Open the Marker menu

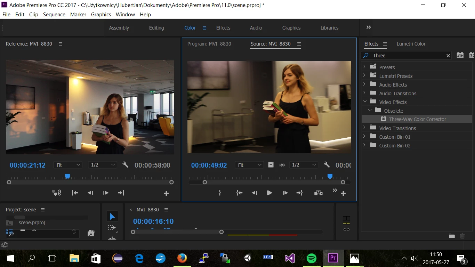[78, 14]
